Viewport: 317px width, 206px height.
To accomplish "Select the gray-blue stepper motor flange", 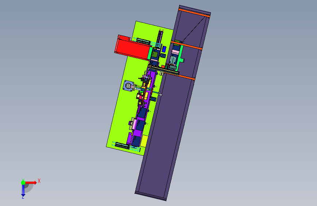I will [129, 86].
